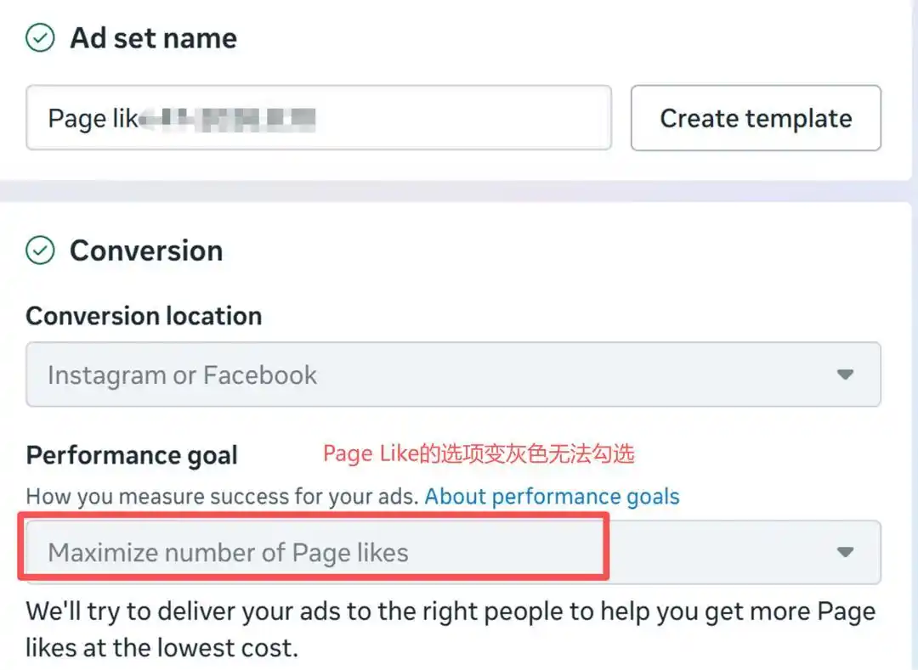Click the green checkmark beside Ad set name
The height and width of the screenshot is (670, 918).
(x=40, y=38)
